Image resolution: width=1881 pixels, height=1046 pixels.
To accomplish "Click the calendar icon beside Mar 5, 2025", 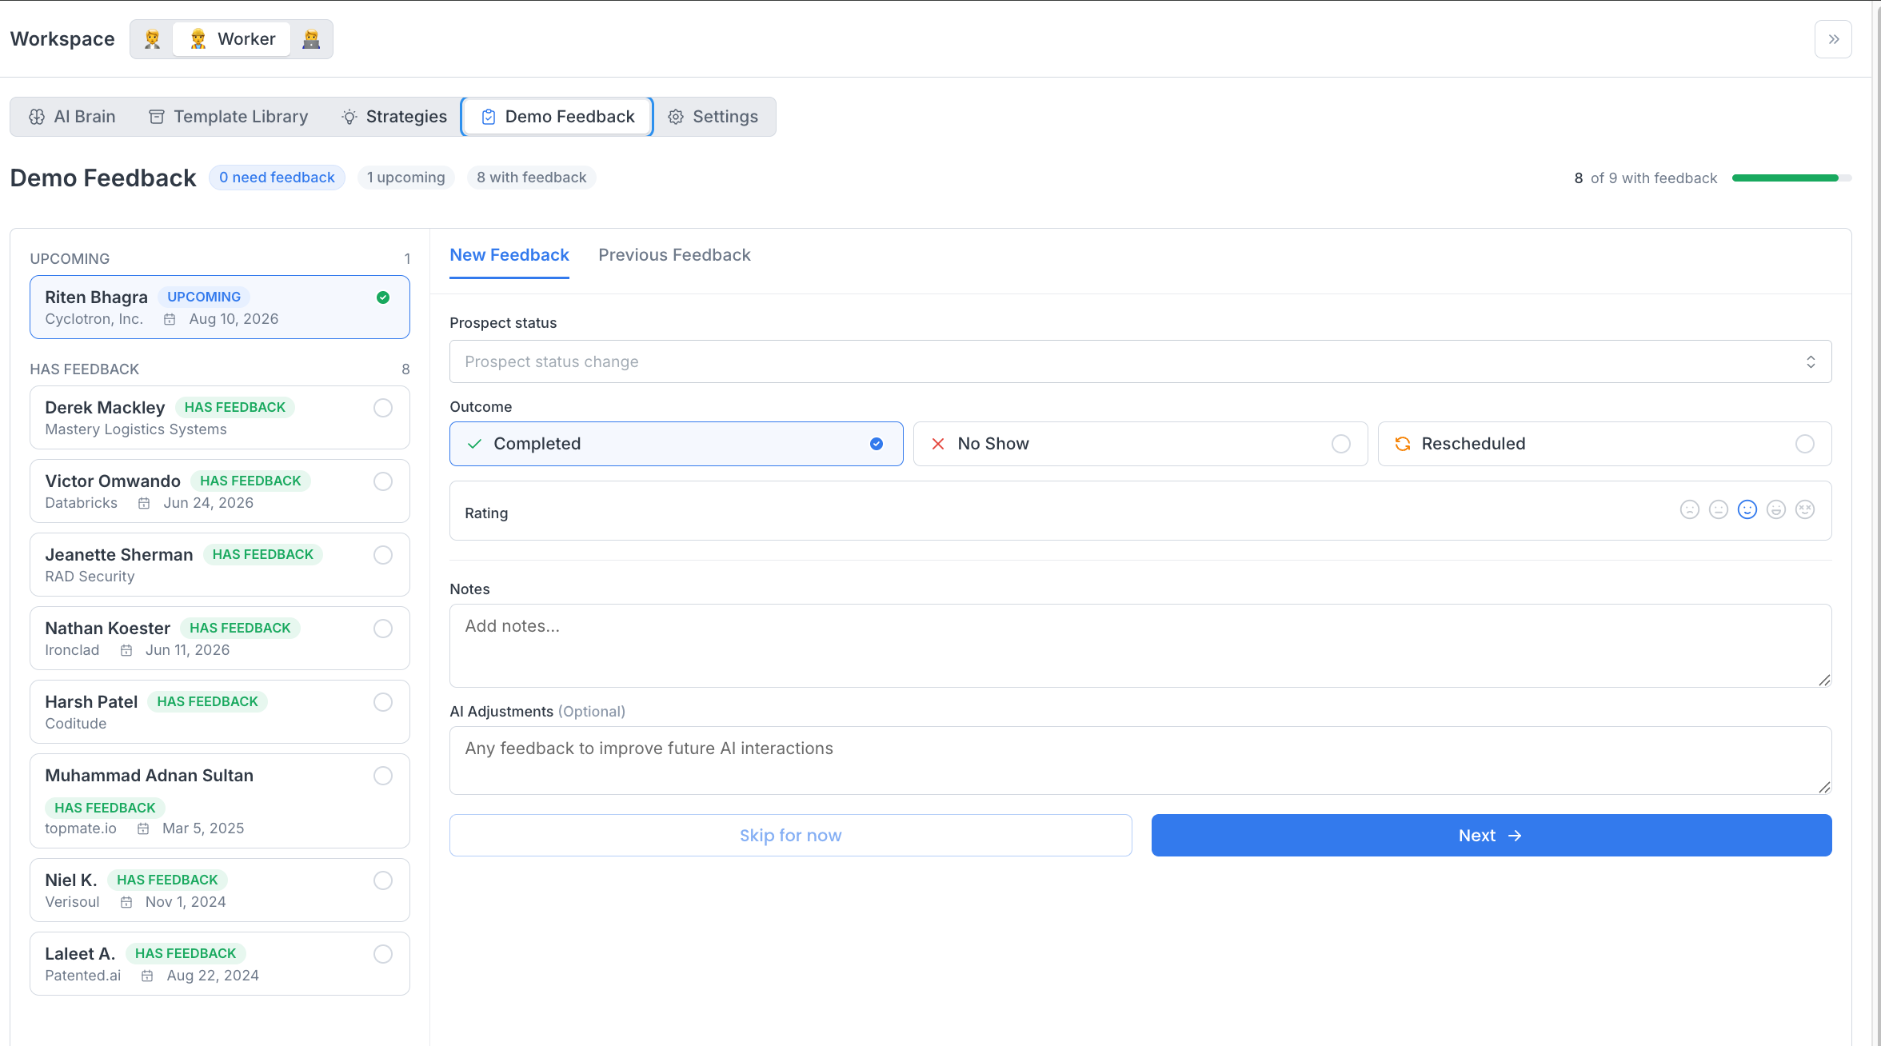I will click(x=143, y=828).
